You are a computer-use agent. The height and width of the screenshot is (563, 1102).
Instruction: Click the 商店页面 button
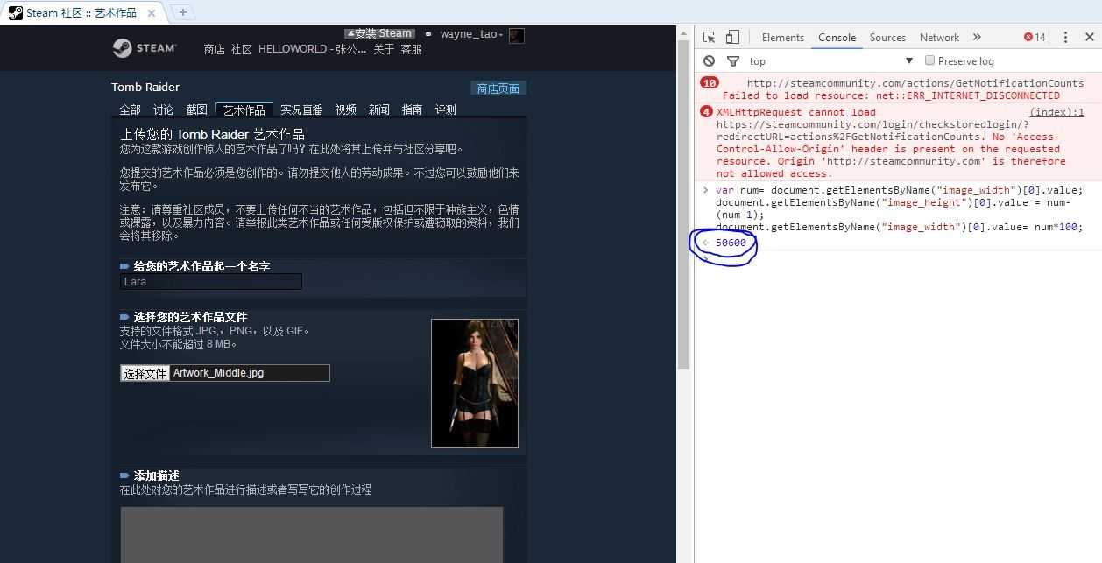point(498,88)
